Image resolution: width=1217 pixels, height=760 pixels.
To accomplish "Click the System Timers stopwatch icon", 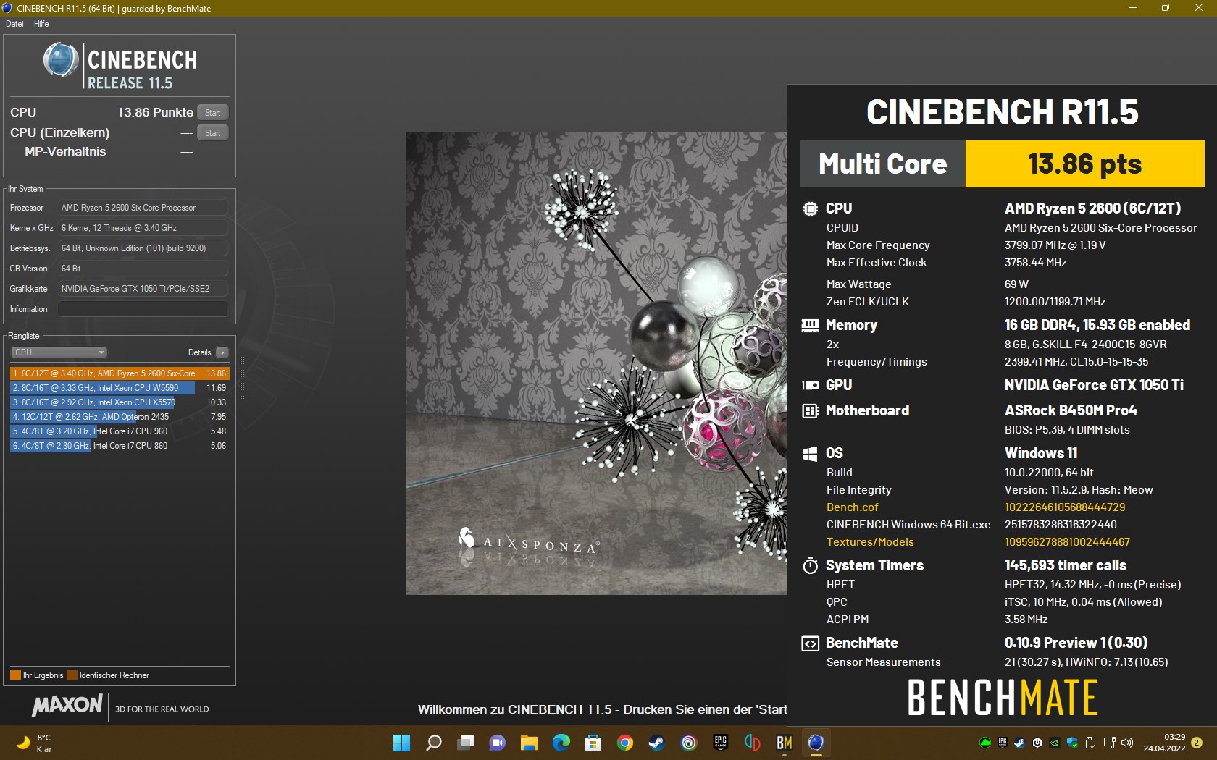I will pyautogui.click(x=810, y=566).
